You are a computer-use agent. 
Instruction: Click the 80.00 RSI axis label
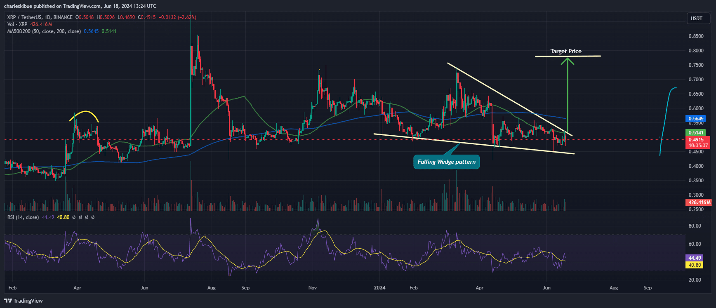coord(695,226)
